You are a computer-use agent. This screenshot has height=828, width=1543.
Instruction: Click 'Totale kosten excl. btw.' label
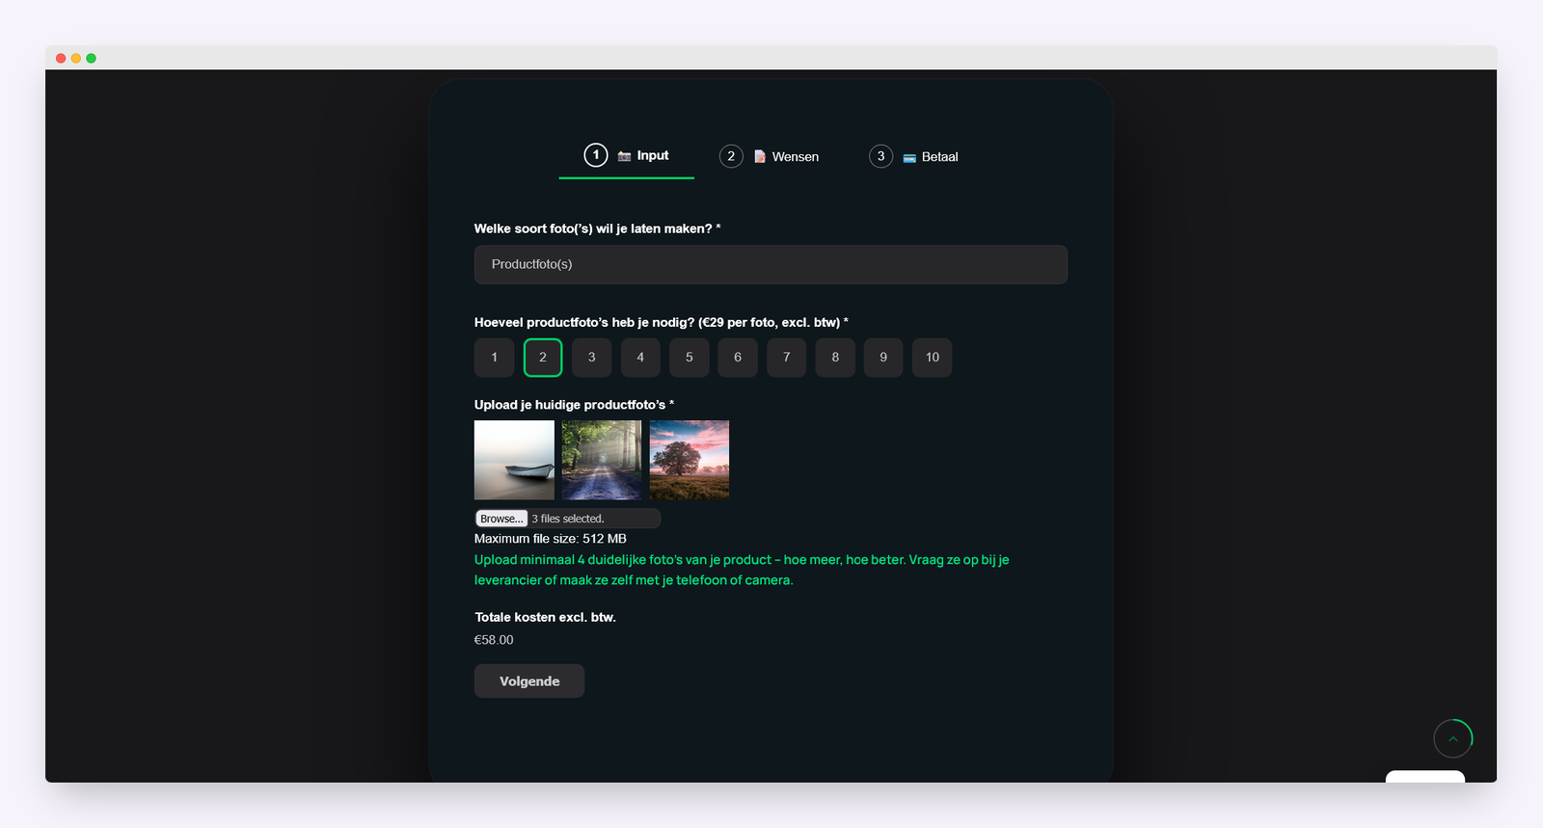coord(545,617)
